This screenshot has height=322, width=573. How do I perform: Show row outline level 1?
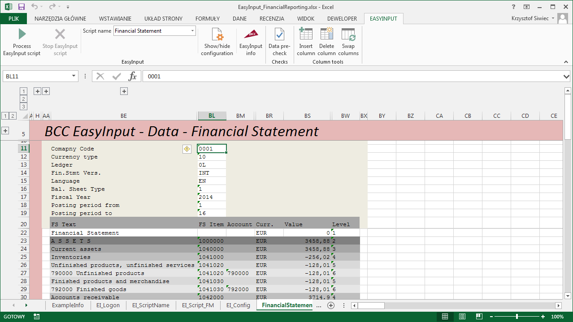[5, 116]
